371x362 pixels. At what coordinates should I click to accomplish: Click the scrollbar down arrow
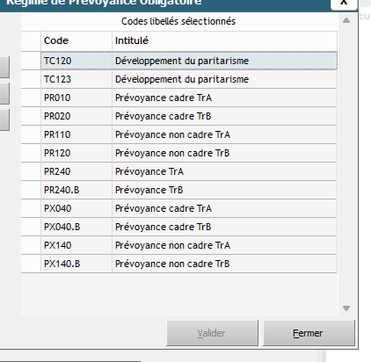point(346,308)
